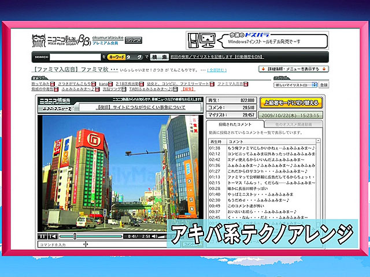Open dictionary icon next to 2:18店長出動 tag

[x=141, y=84]
